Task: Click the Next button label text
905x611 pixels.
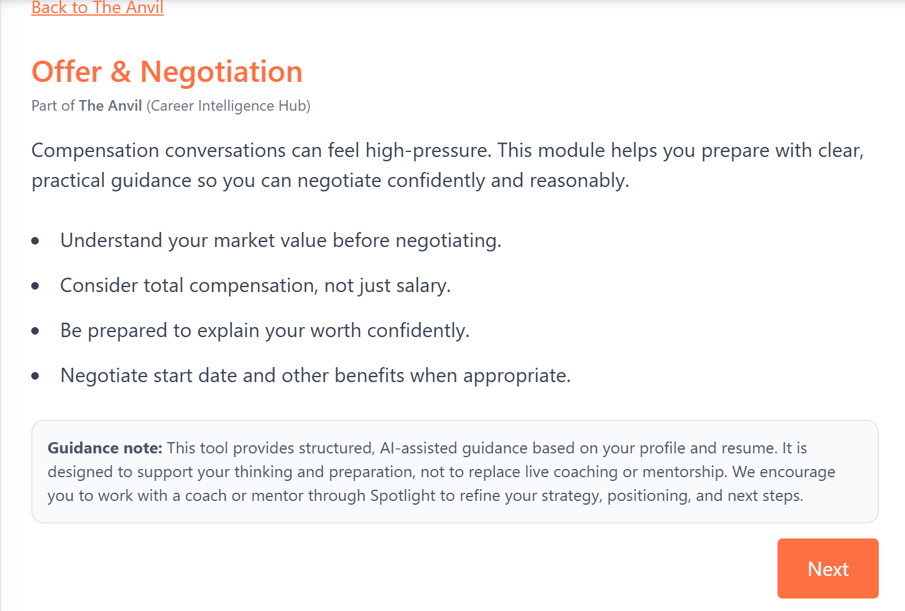Action: 828,568
